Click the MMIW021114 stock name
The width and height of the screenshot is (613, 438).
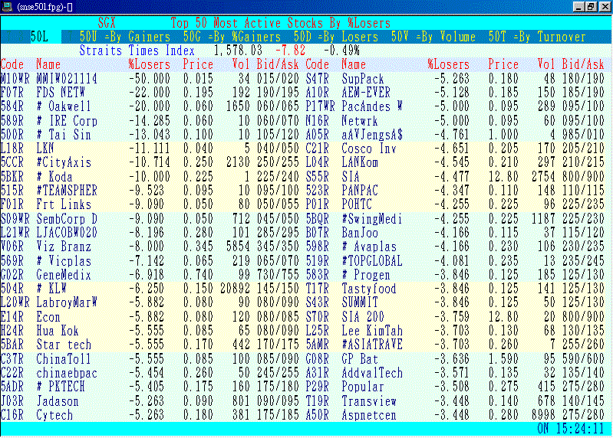pyautogui.click(x=67, y=79)
